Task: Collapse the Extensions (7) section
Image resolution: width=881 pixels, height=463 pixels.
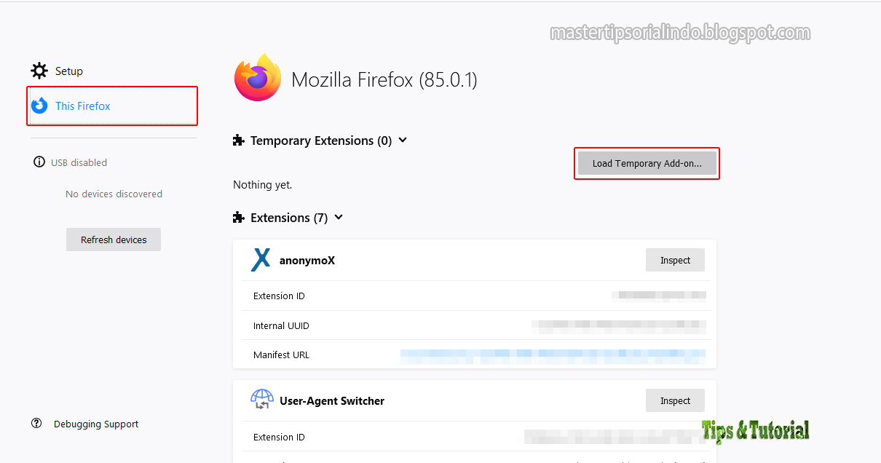Action: coord(338,217)
